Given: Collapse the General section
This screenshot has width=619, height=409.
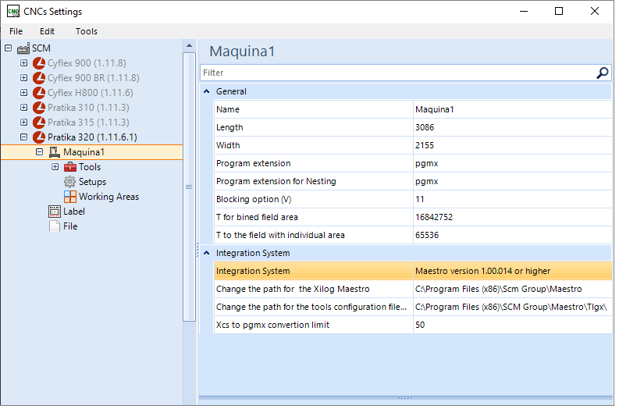Looking at the screenshot, I should click(x=207, y=91).
